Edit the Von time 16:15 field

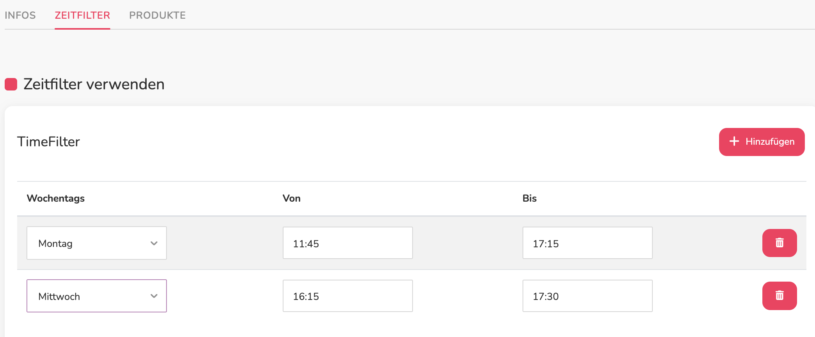(348, 296)
